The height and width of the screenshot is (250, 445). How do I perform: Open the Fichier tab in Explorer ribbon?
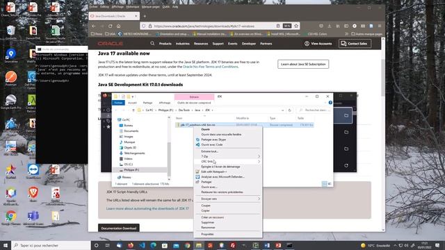pyautogui.click(x=118, y=103)
